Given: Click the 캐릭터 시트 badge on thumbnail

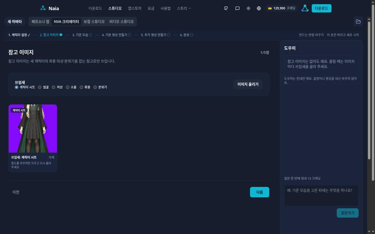Looking at the screenshot, I should [x=19, y=110].
